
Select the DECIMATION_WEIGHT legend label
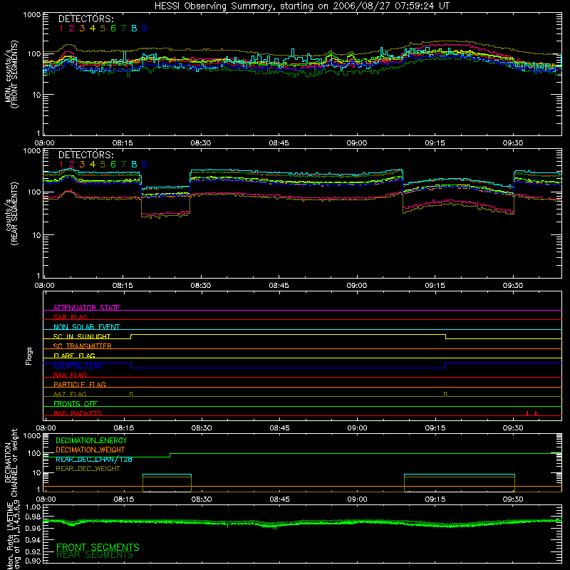tap(90, 450)
